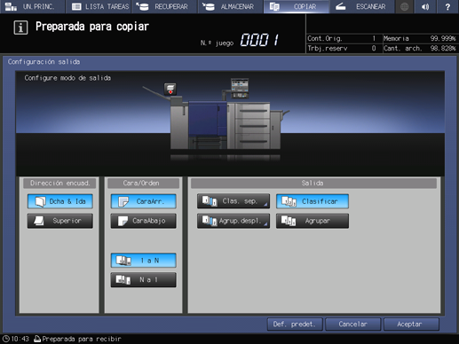Click the N.º juego set counter 0001
Image resolution: width=459 pixels, height=344 pixels.
(259, 40)
